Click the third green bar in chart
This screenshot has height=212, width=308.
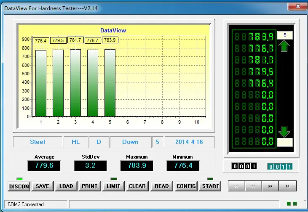(x=75, y=83)
